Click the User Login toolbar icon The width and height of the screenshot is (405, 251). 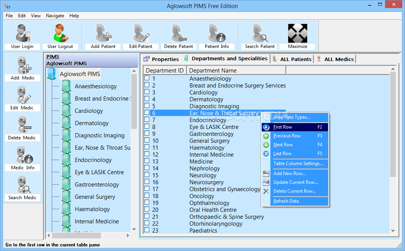pyautogui.click(x=23, y=33)
